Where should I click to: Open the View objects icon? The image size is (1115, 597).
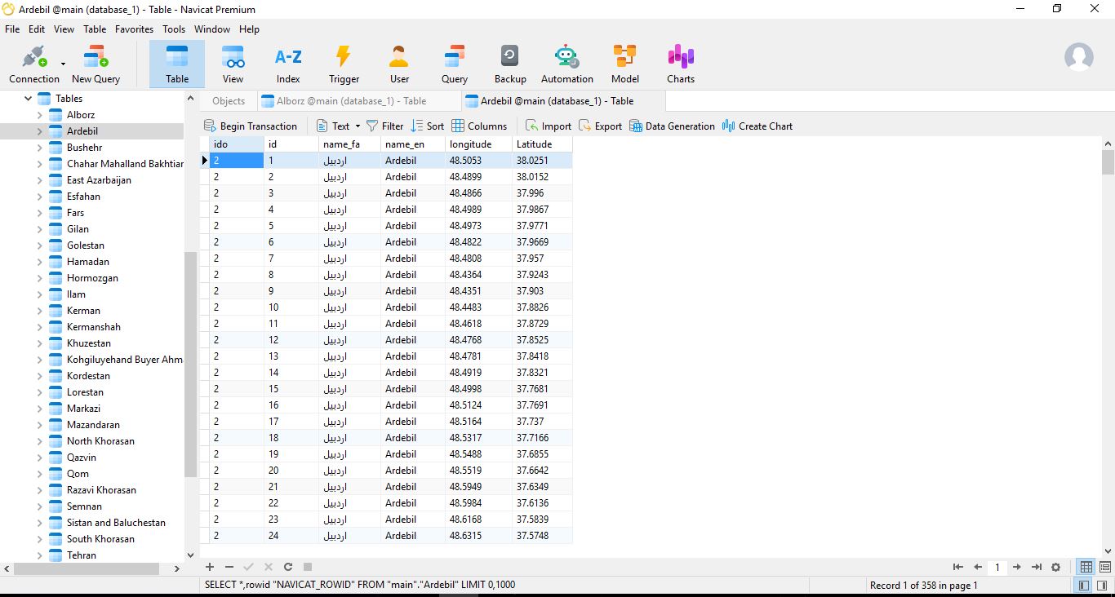[233, 64]
